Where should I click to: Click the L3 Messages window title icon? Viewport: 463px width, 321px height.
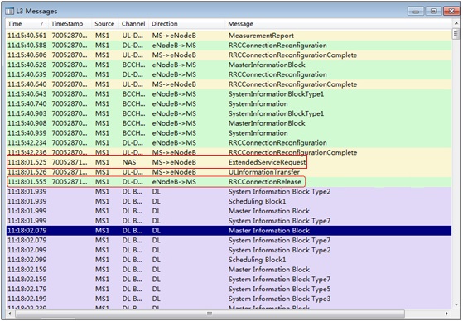pos(9,12)
